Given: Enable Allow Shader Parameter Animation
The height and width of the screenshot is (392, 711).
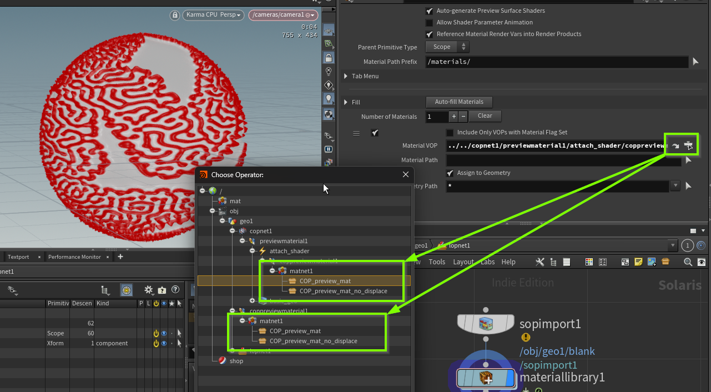Looking at the screenshot, I should (x=429, y=22).
